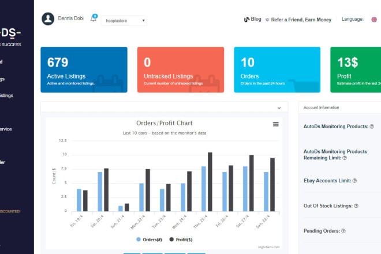The width and height of the screenshot is (381, 254).
Task: Open the Blog link
Action: click(x=256, y=19)
